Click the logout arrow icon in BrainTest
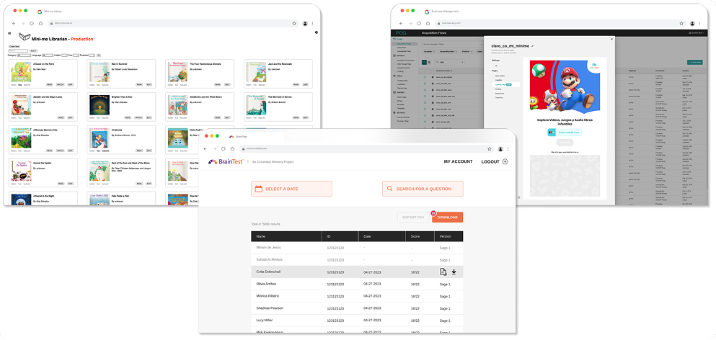The height and width of the screenshot is (340, 716). click(505, 162)
